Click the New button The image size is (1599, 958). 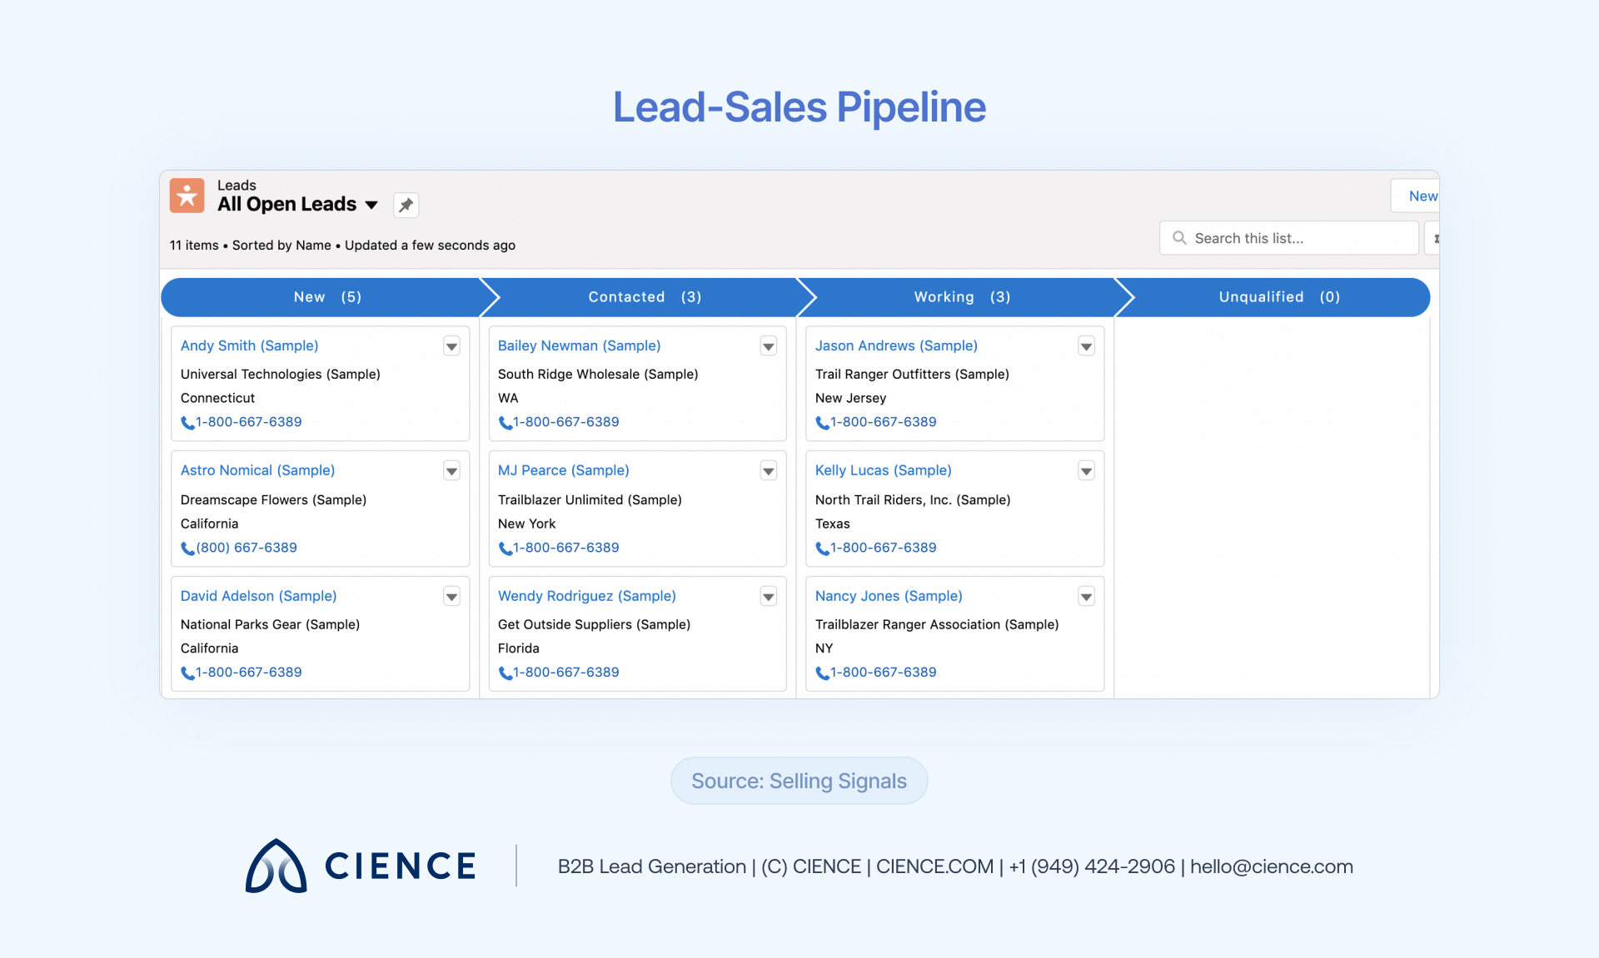coord(1422,196)
